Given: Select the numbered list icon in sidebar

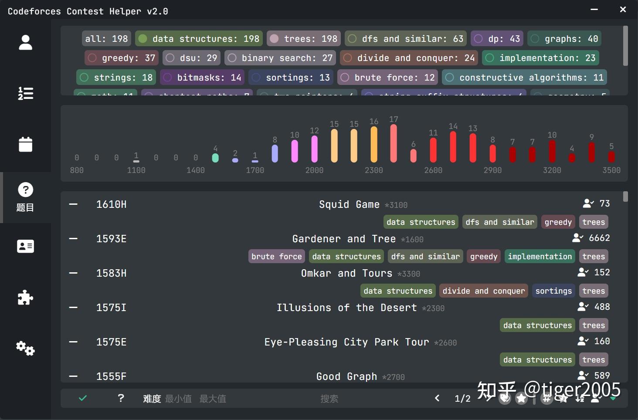Looking at the screenshot, I should 25,93.
